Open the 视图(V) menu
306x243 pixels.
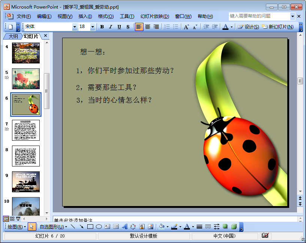(x=65, y=16)
